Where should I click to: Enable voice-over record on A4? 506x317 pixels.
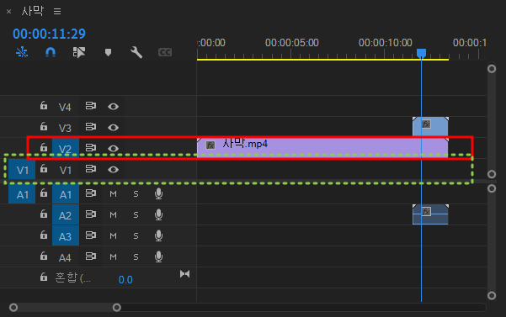[158, 256]
